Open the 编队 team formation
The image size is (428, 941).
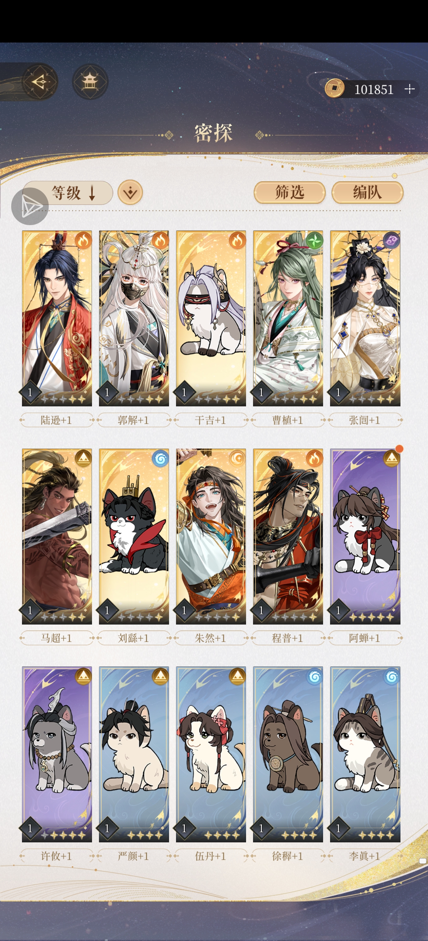pyautogui.click(x=367, y=192)
